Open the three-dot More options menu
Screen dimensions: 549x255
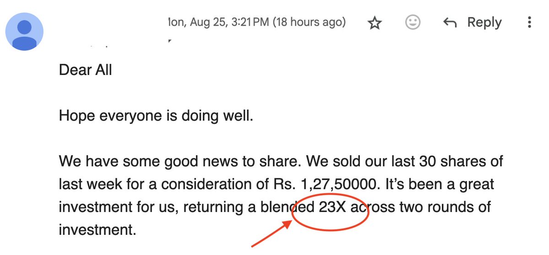coord(530,22)
